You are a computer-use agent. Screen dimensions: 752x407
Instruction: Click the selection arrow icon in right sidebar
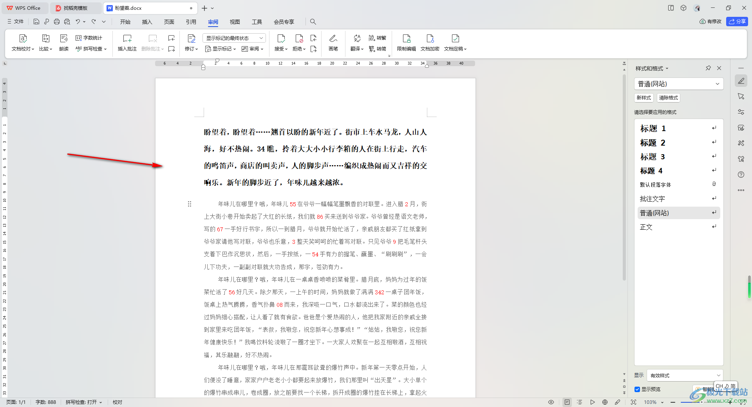pos(741,96)
